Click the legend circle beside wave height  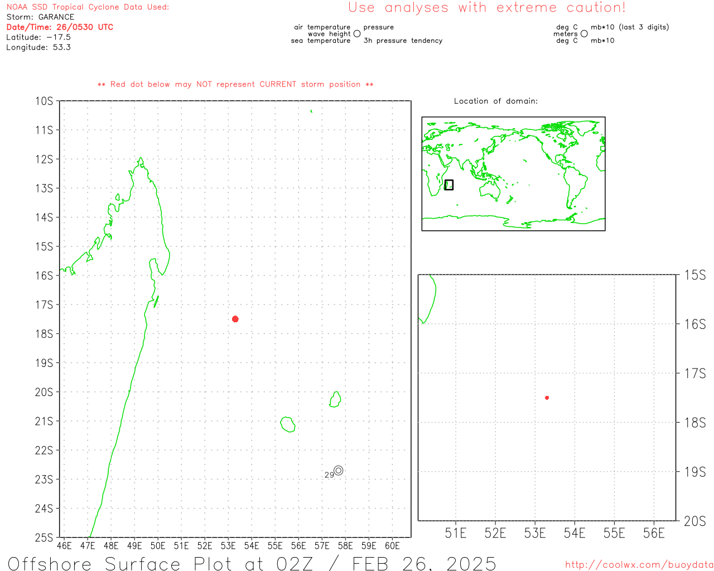click(x=357, y=33)
